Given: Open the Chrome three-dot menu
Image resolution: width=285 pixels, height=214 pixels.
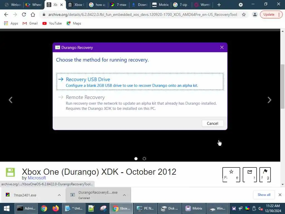Looking at the screenshot, I should coord(279,14).
